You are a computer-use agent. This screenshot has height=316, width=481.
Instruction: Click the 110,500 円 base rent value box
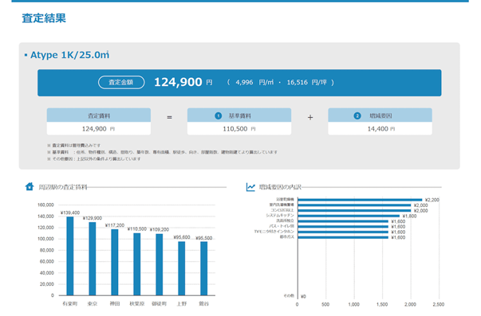point(239,129)
